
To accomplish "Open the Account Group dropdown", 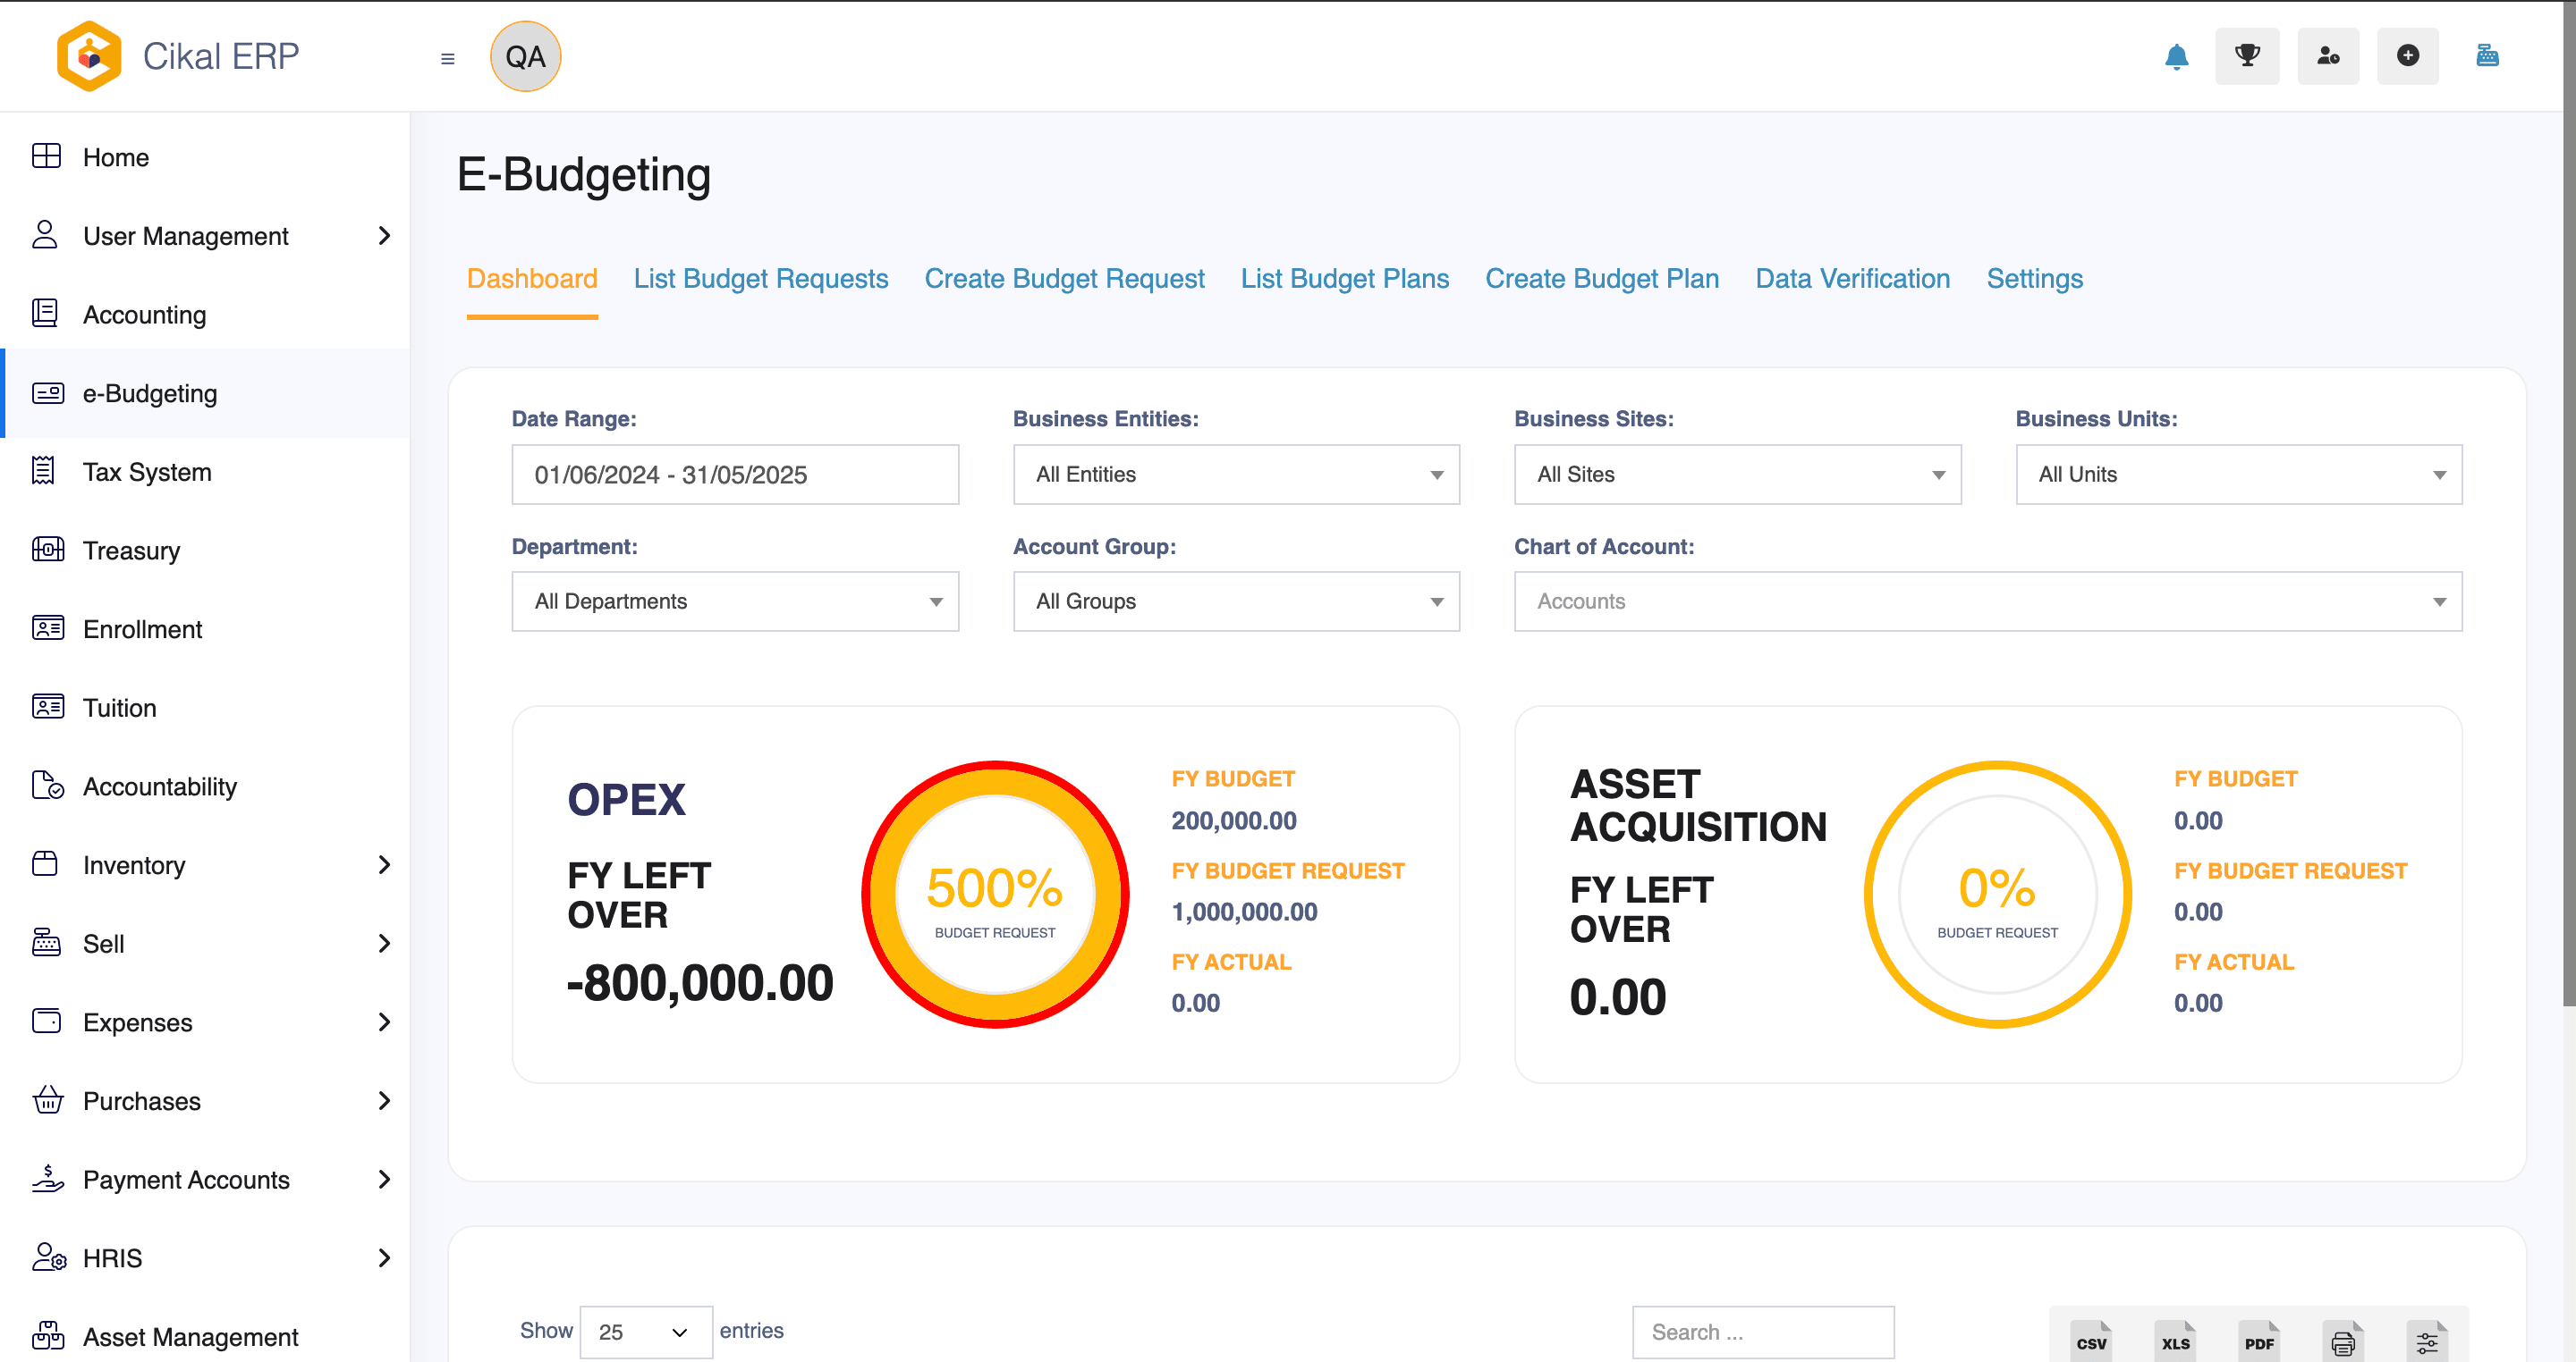I will click(x=1236, y=601).
